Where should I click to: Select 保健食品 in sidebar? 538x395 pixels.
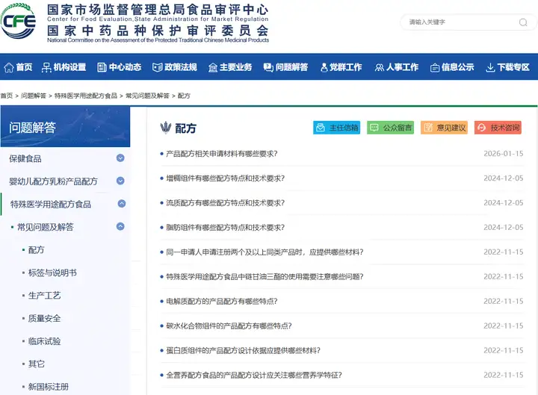coord(25,158)
